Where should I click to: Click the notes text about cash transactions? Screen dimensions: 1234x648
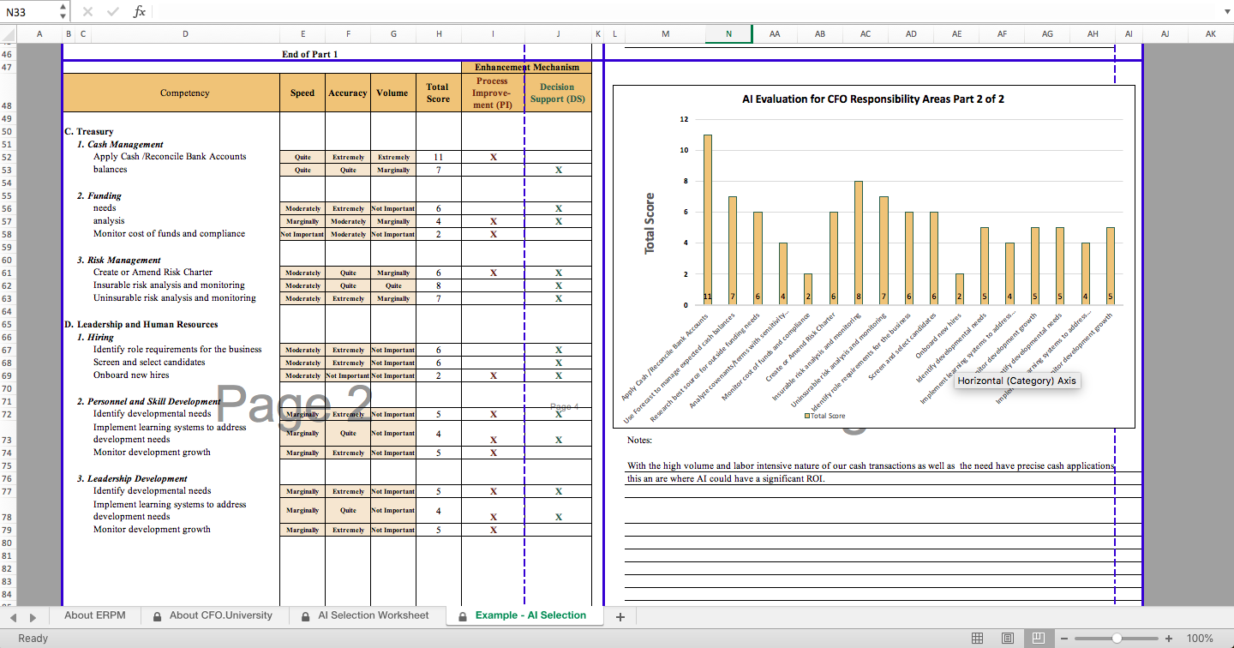coord(870,471)
